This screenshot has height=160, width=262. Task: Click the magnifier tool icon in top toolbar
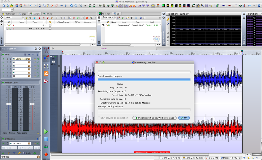[x=202, y=6]
